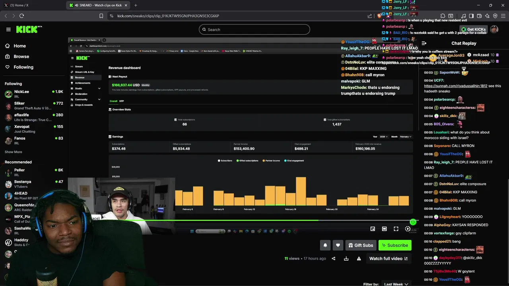This screenshot has width=509, height=286.
Task: Toggle the browser sidebar panel icon
Action: [471, 16]
